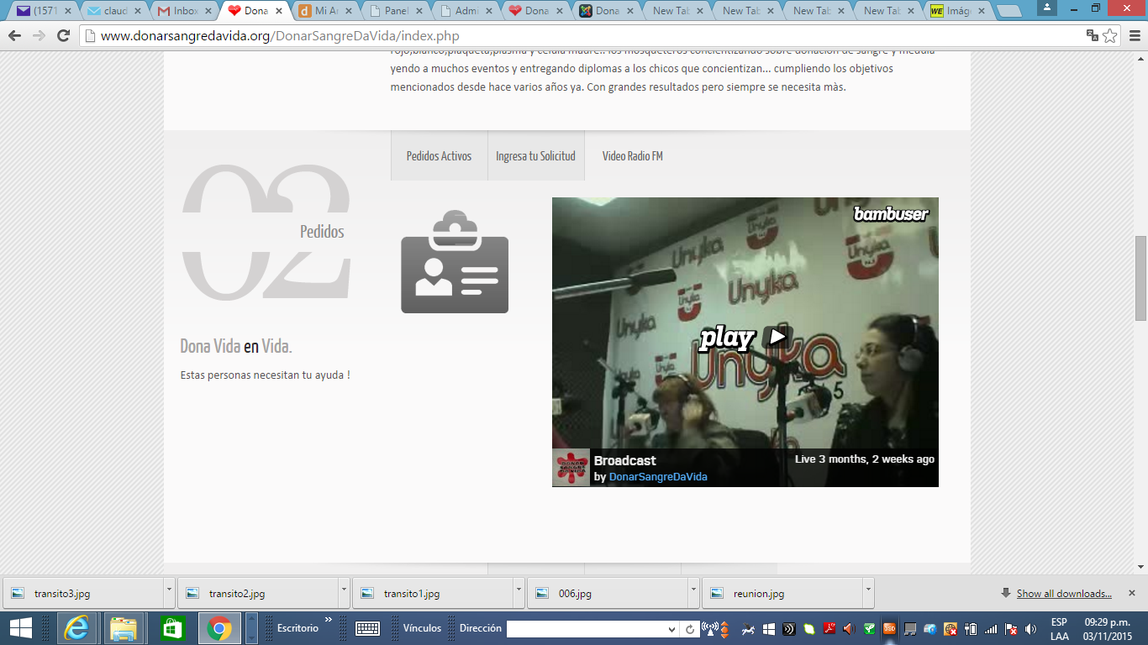This screenshot has width=1148, height=645.
Task: Expand the 006.jpg download options arrow
Action: pyautogui.click(x=693, y=593)
